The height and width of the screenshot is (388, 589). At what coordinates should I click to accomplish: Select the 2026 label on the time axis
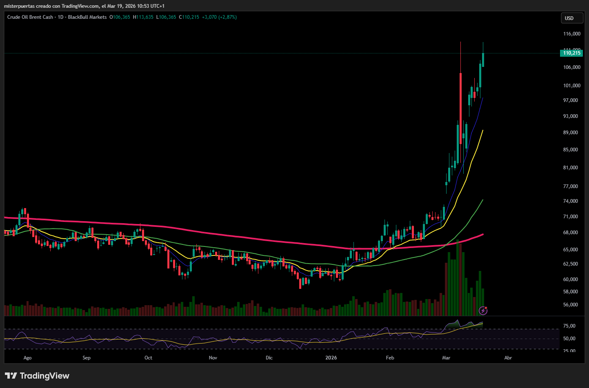click(331, 358)
